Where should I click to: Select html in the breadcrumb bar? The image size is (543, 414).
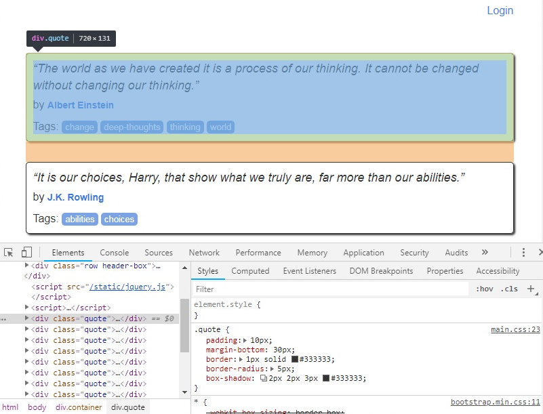10,407
